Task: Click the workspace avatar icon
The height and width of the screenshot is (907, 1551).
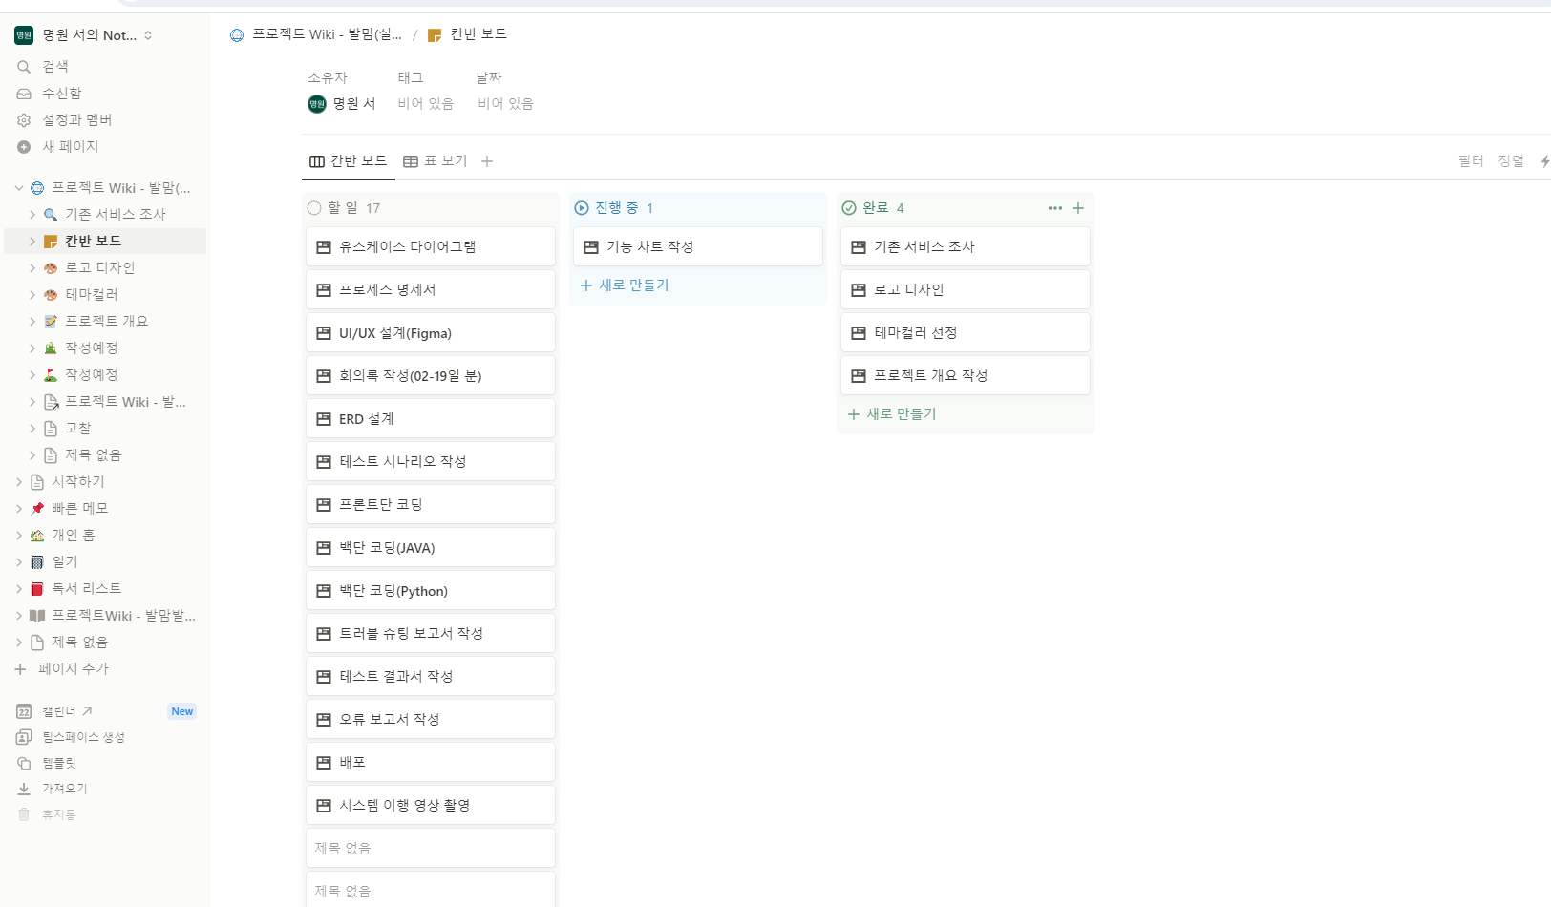Action: 24,35
